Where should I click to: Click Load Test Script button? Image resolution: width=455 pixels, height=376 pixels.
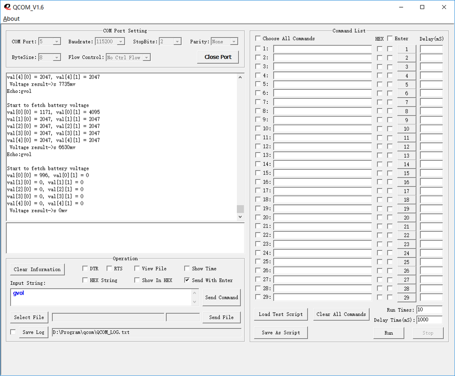coord(281,314)
